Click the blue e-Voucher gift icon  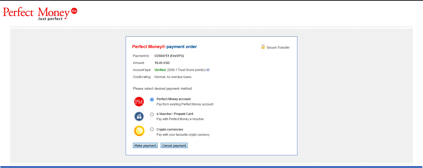(x=139, y=116)
